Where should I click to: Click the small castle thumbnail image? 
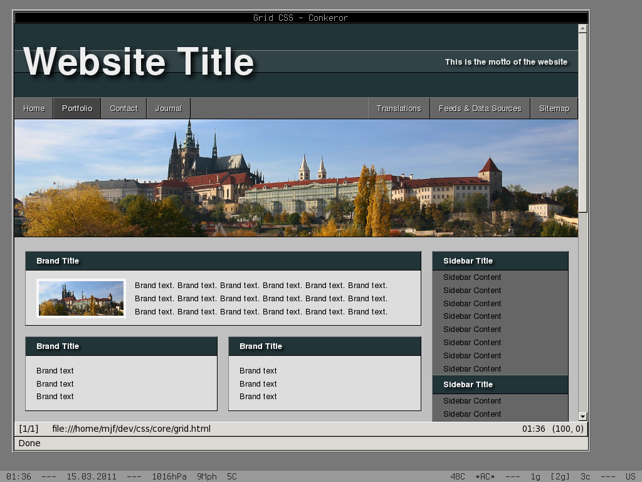point(82,299)
